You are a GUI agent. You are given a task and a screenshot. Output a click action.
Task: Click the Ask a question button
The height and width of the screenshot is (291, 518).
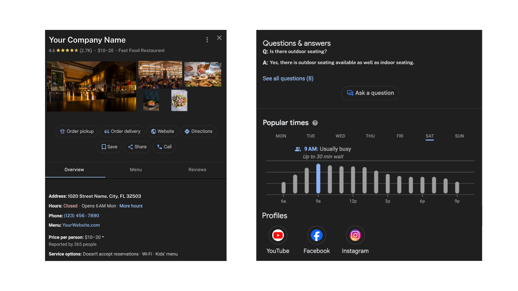point(370,93)
